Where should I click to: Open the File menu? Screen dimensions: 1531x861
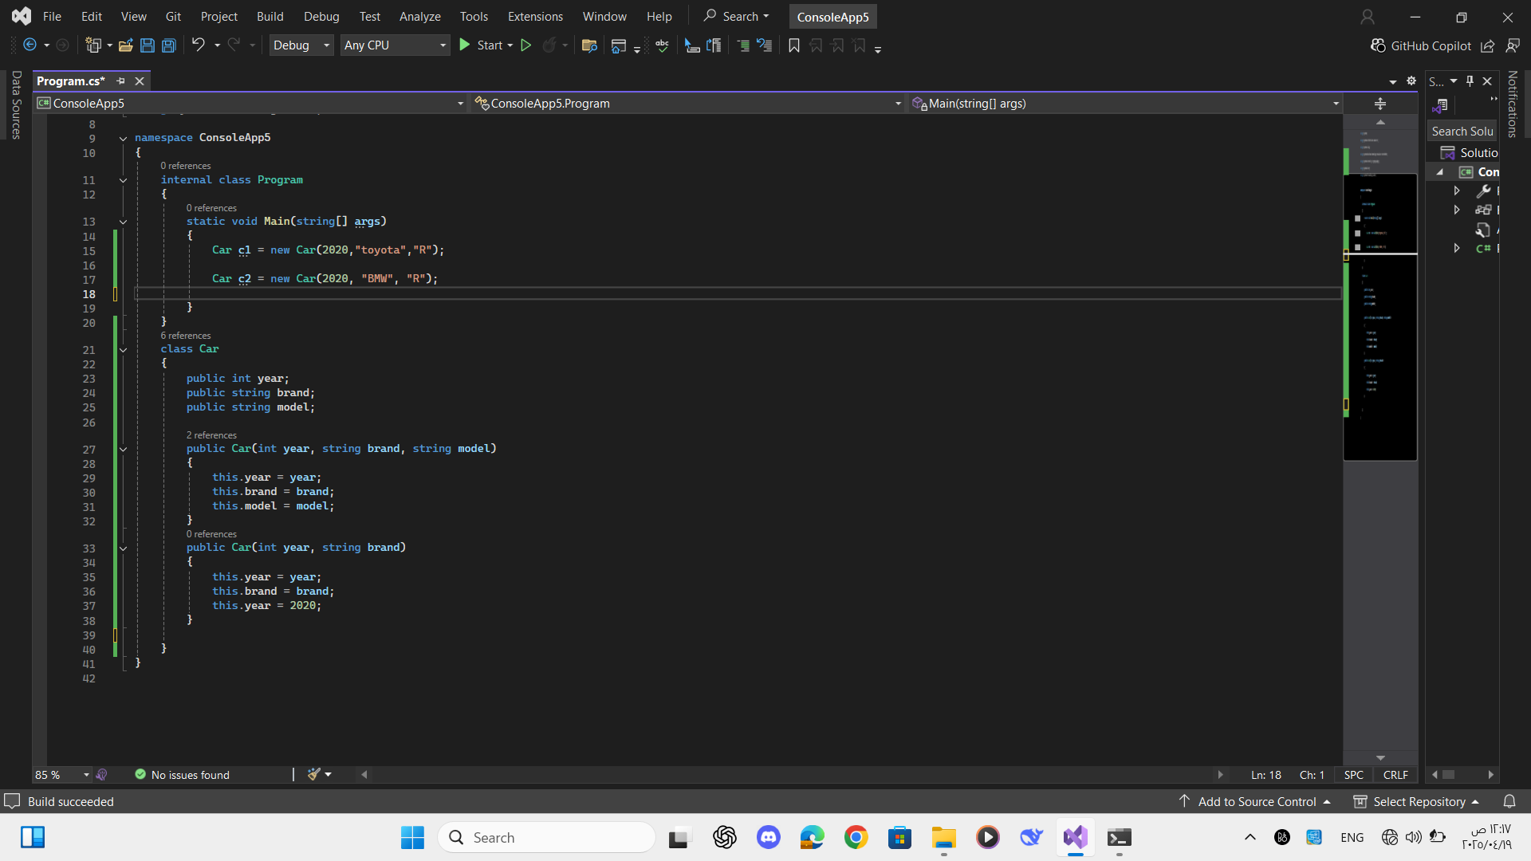[x=52, y=16]
